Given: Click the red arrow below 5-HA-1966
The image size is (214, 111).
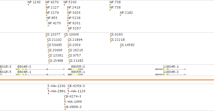Looking at the screenshot, I should coord(65,104).
